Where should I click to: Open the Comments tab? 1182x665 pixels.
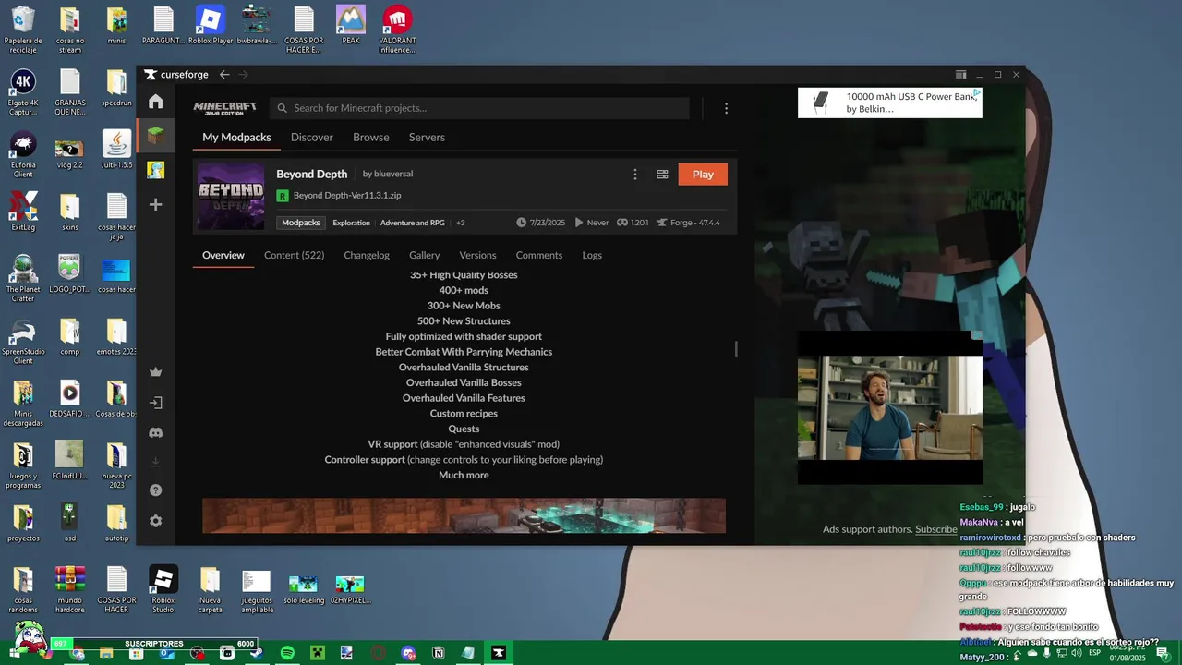(x=539, y=255)
